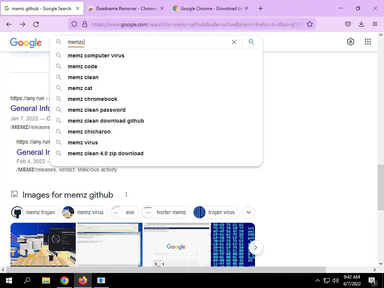Show hidden system tray icons
The width and height of the screenshot is (384, 288).
click(317, 280)
